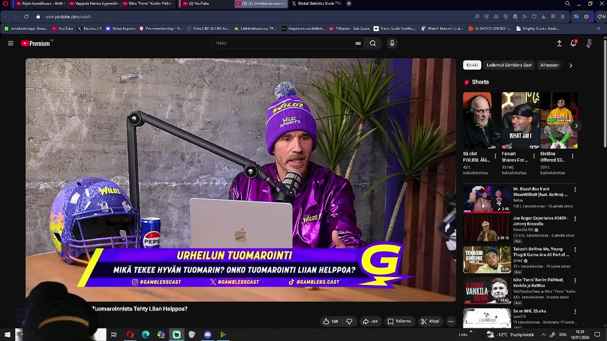
Task: Create a clip with Klippi
Action: [430, 322]
